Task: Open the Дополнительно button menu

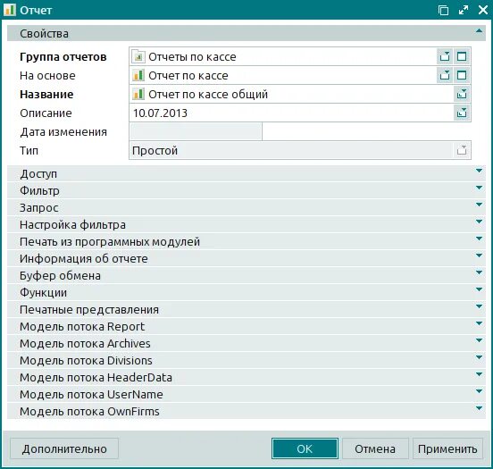Action: click(64, 448)
